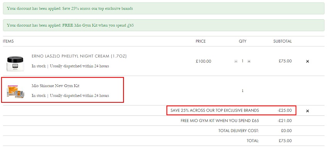Screen dimensions: 328x147
Task: Open the Erno Laszlo Phelityl Night Cream link
Action: tap(79, 56)
